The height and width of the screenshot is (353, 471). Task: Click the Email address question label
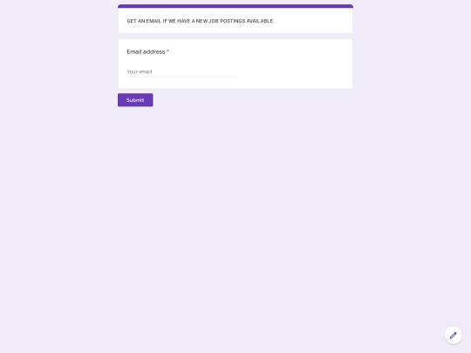point(146,52)
